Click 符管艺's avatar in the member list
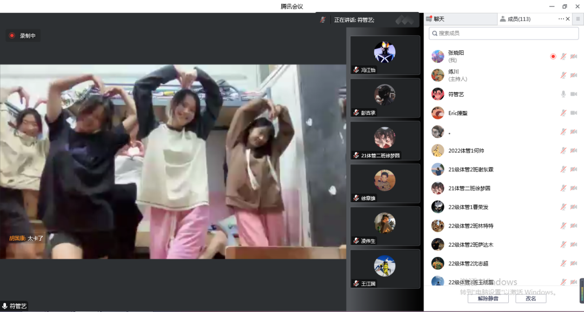 (x=437, y=94)
